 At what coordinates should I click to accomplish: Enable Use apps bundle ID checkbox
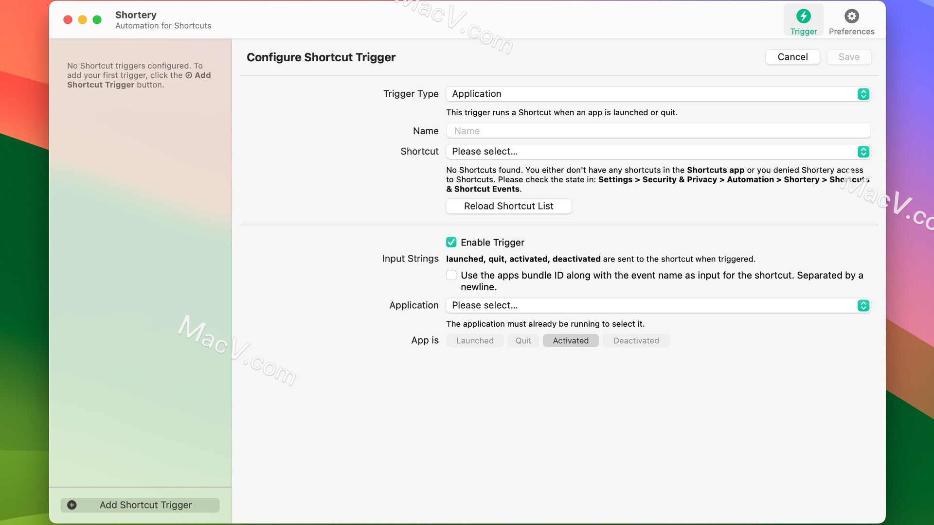(x=451, y=275)
